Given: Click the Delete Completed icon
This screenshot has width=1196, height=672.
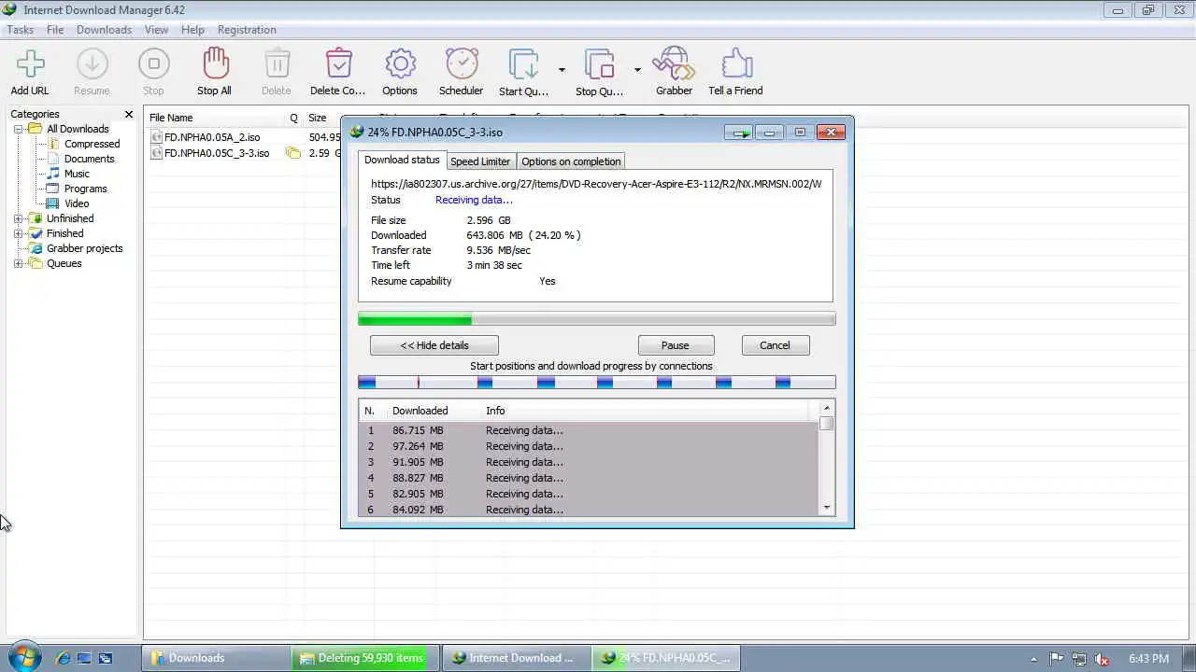Looking at the screenshot, I should coord(338,72).
